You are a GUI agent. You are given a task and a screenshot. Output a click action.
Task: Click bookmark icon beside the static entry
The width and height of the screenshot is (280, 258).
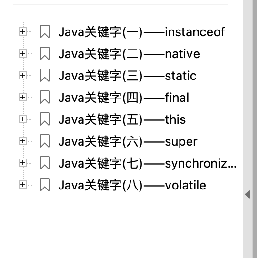[45, 75]
